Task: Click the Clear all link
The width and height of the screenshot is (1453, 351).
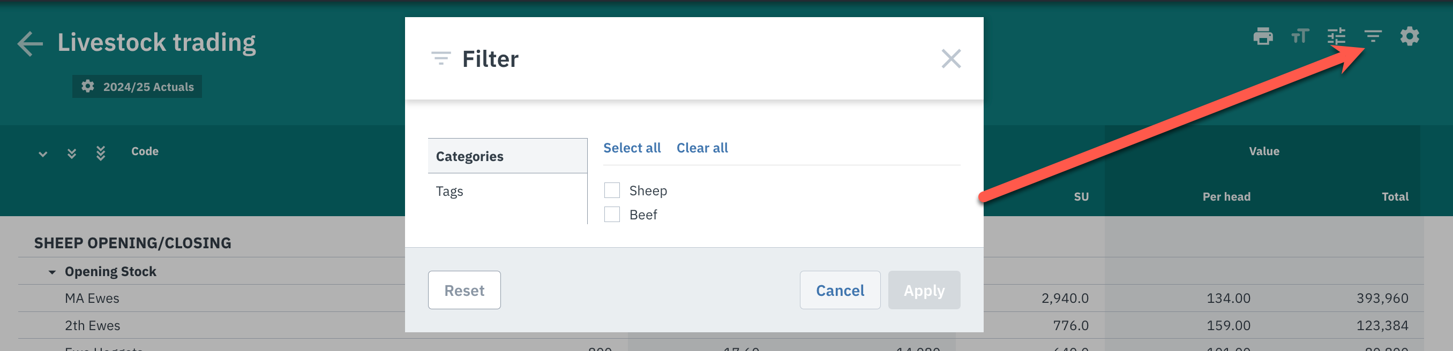Action: [x=702, y=148]
